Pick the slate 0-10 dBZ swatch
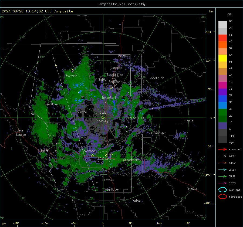Image resolution: width=243 pixels, height=227 pixels. pyautogui.click(x=222, y=126)
